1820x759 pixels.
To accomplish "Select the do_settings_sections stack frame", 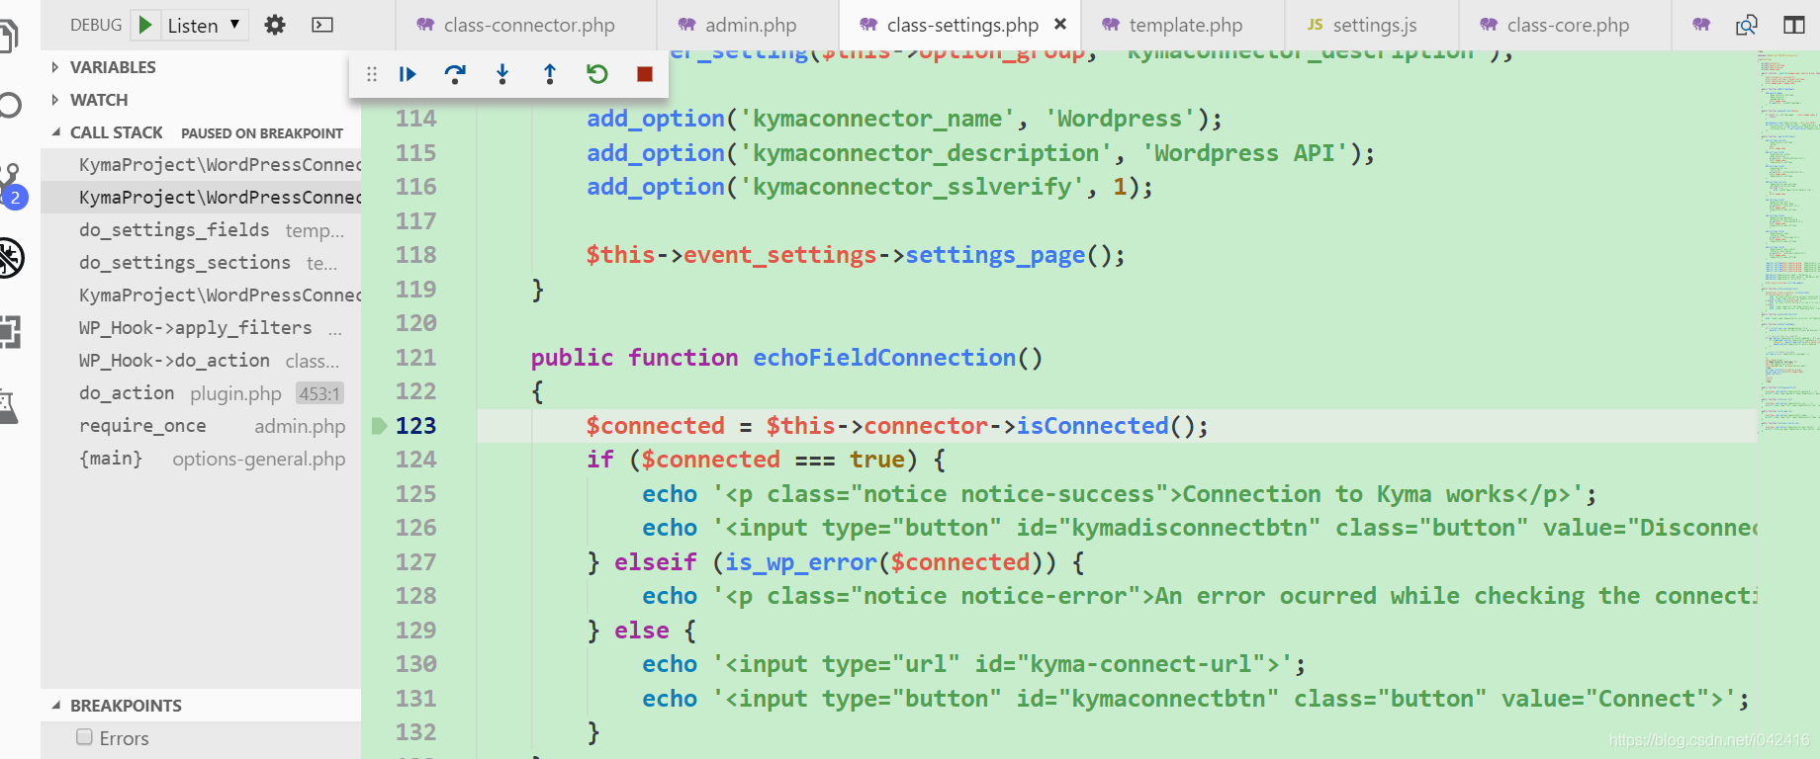I will pyautogui.click(x=201, y=263).
